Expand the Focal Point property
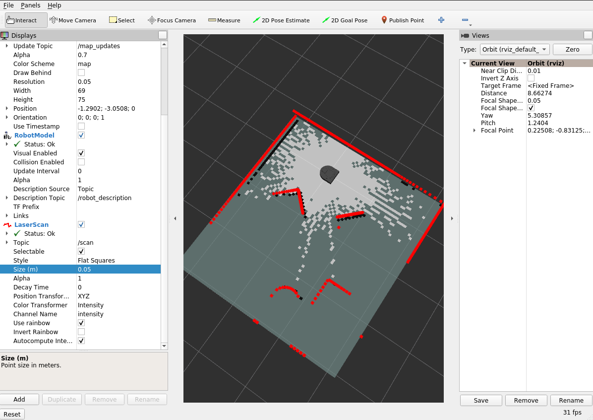Screen dimensions: 593x420 pyautogui.click(x=474, y=131)
